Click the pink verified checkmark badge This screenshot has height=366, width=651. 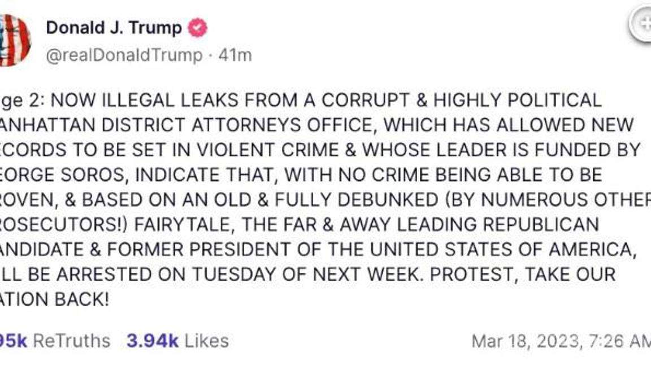[x=197, y=25]
